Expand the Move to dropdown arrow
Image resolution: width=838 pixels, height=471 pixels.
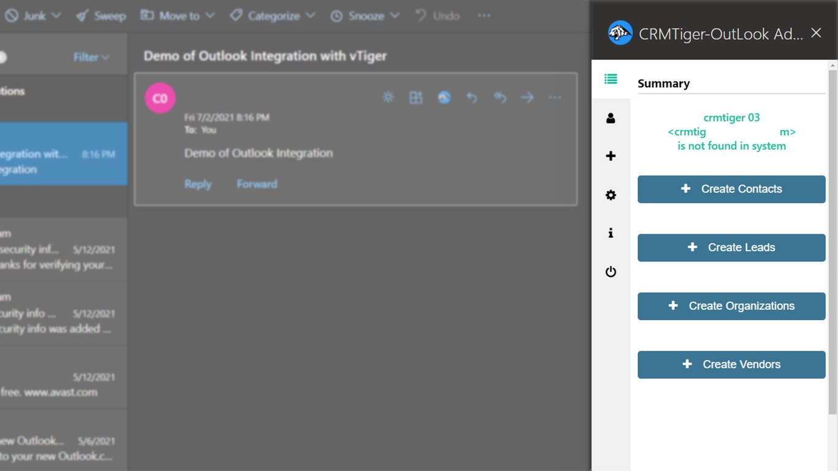[x=210, y=16]
